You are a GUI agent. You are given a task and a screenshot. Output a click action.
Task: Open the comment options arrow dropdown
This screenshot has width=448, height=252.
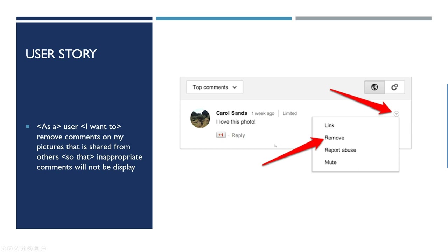click(x=396, y=114)
